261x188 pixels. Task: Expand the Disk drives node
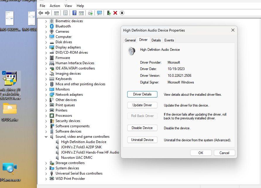click(x=46, y=42)
